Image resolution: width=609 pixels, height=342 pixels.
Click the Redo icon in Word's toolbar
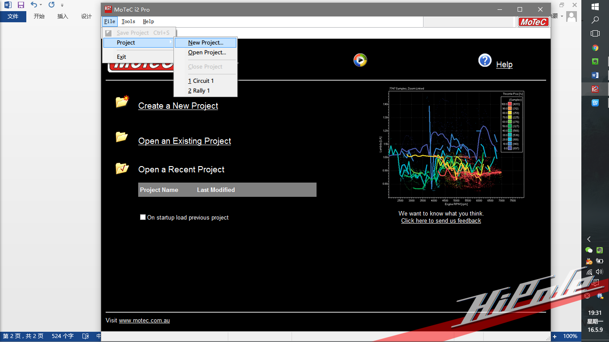click(52, 5)
